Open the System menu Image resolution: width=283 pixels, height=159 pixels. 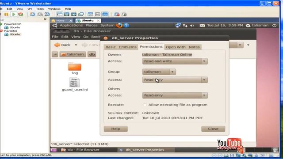[x=107, y=26]
